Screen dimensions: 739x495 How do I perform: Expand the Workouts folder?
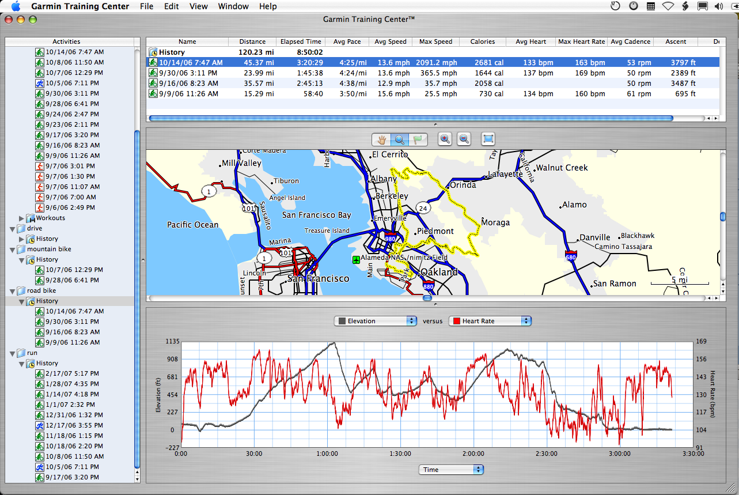pos(22,218)
